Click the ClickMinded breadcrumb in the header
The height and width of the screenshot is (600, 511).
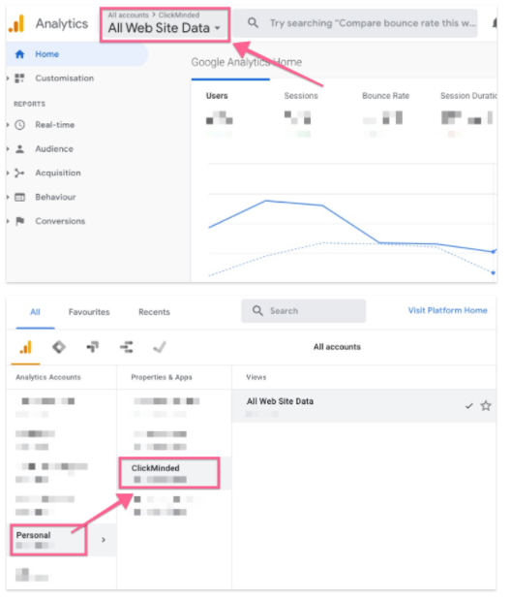(x=179, y=15)
